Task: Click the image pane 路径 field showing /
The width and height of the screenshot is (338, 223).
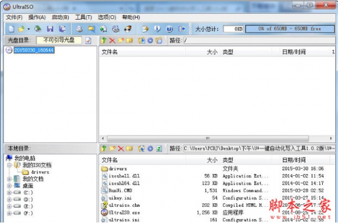Action: pos(259,41)
